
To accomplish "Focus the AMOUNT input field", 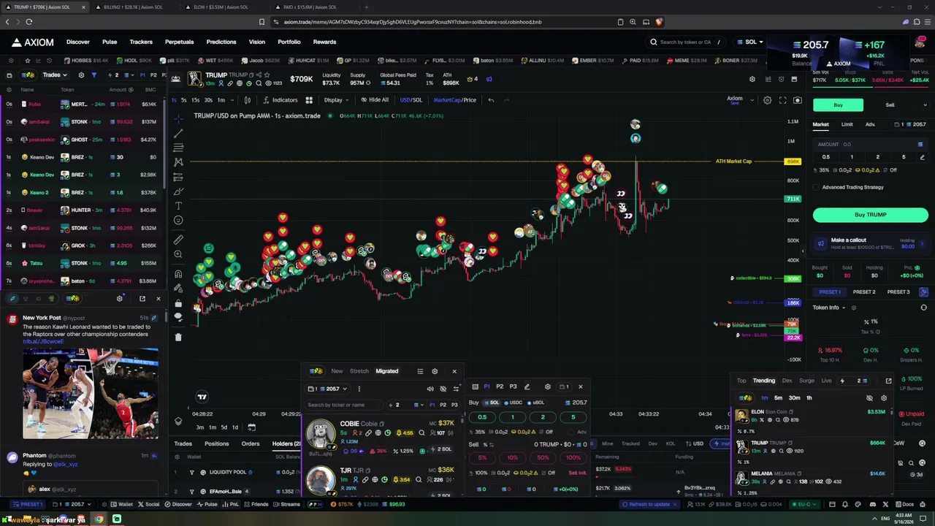I will point(870,145).
